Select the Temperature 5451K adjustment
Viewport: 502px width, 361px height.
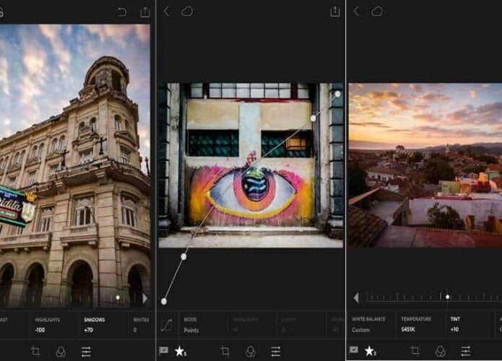coord(420,324)
